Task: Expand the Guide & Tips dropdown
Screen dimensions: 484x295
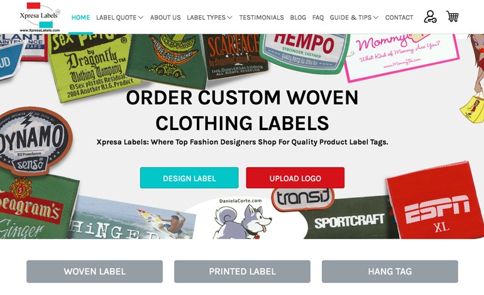Action: click(x=354, y=18)
